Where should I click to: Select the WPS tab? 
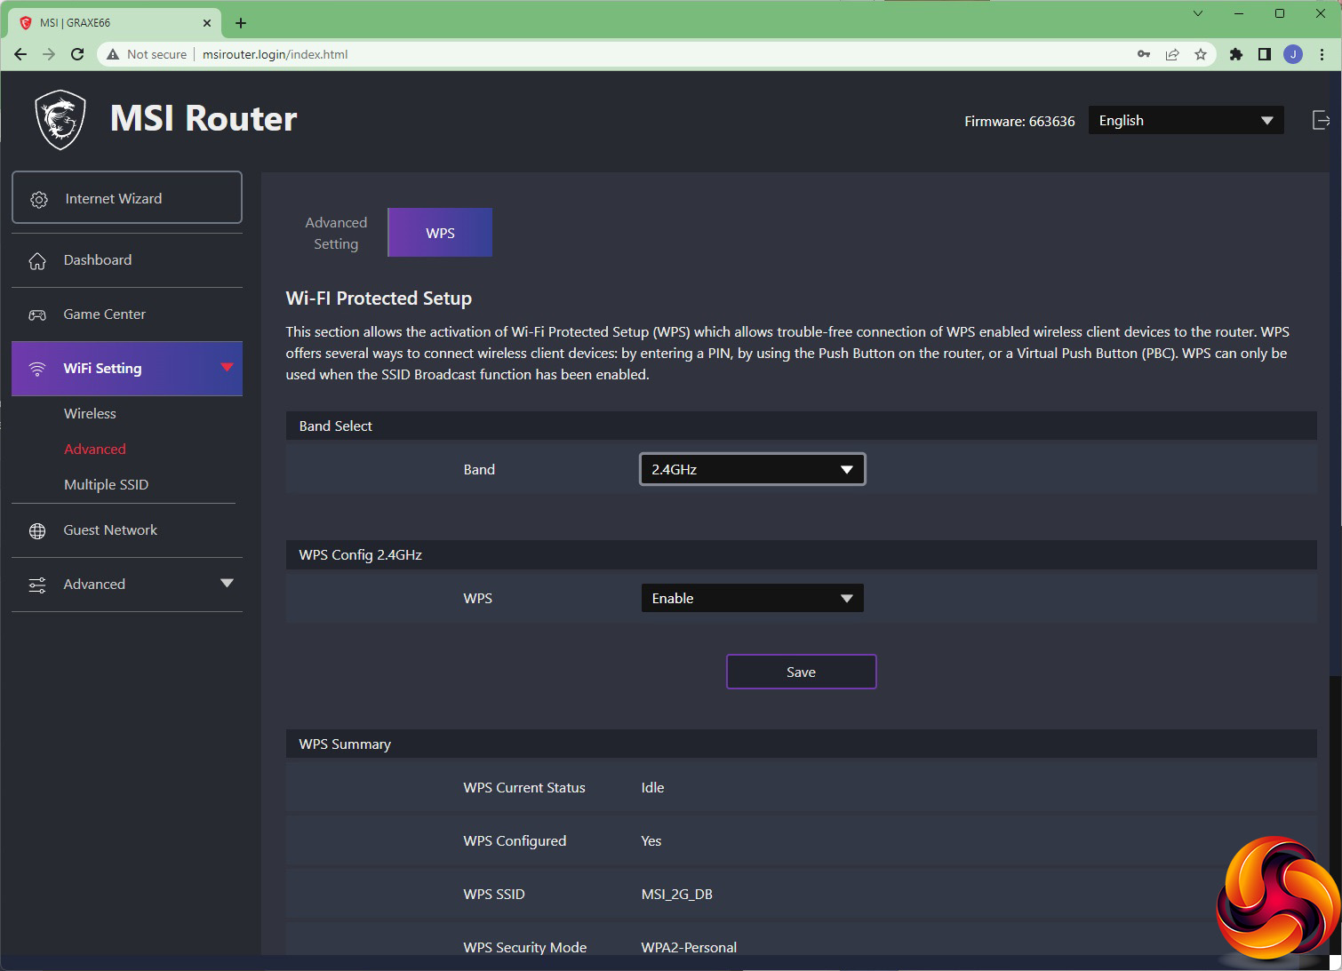coord(440,233)
